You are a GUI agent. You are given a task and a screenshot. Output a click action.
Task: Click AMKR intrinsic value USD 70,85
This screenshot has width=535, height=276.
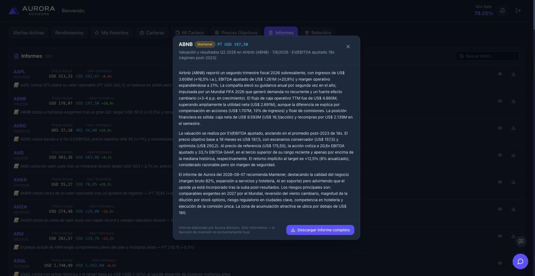coord(87,184)
